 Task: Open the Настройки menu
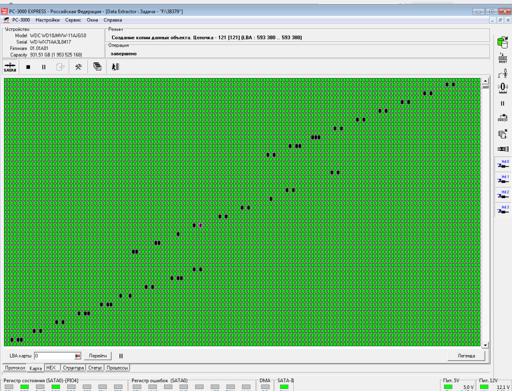[x=47, y=20]
